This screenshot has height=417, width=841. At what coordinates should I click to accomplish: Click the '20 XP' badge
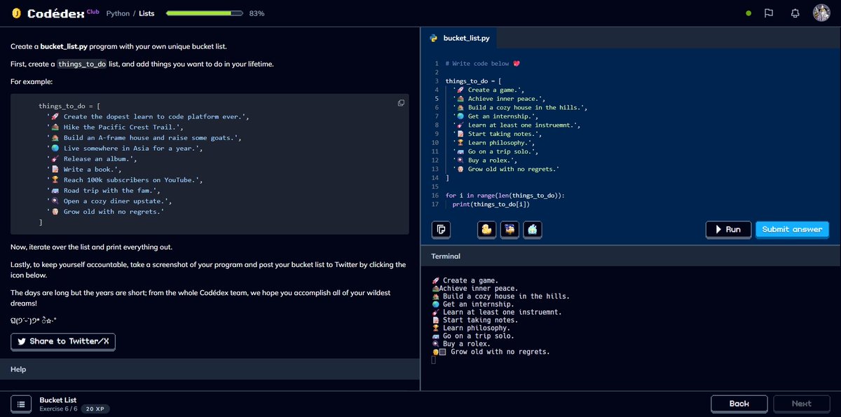point(95,409)
